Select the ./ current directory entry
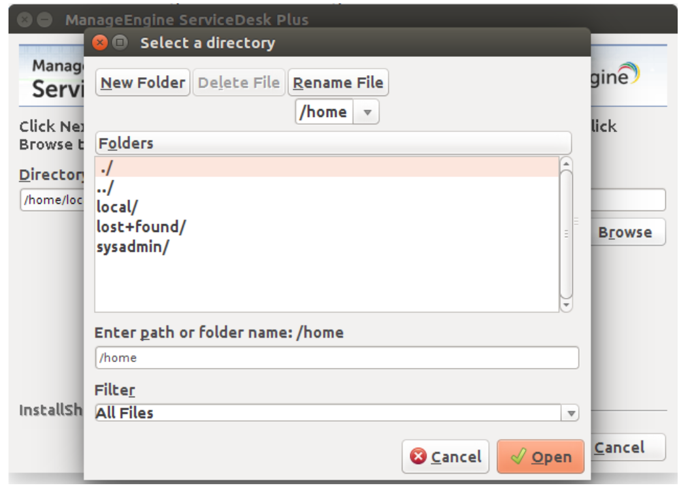This screenshot has width=694, height=494. 327,167
